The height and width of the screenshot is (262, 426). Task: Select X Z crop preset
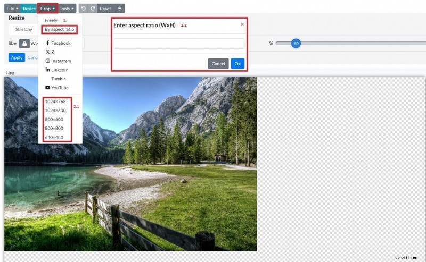pos(50,52)
